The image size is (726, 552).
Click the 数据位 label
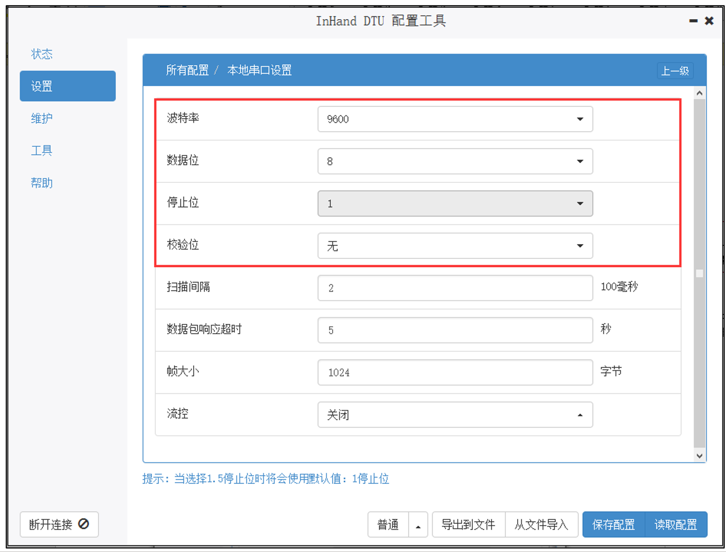(183, 160)
